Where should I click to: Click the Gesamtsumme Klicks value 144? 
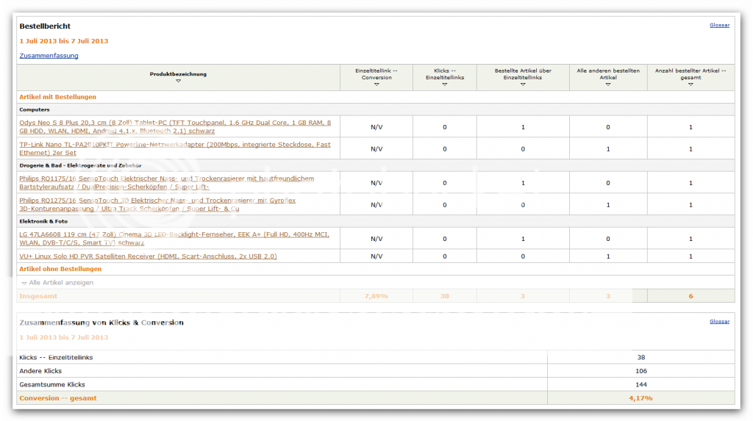point(640,384)
